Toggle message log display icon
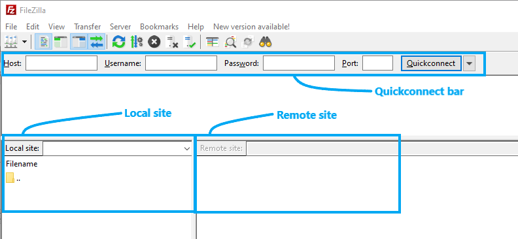 pyautogui.click(x=44, y=42)
